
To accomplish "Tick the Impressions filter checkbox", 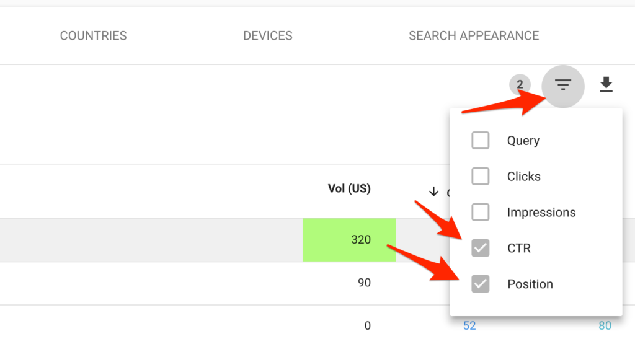I will click(481, 212).
